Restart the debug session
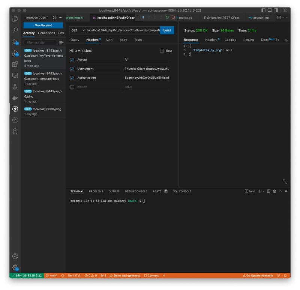Screen dimensions: 300x290 pos(167,17)
